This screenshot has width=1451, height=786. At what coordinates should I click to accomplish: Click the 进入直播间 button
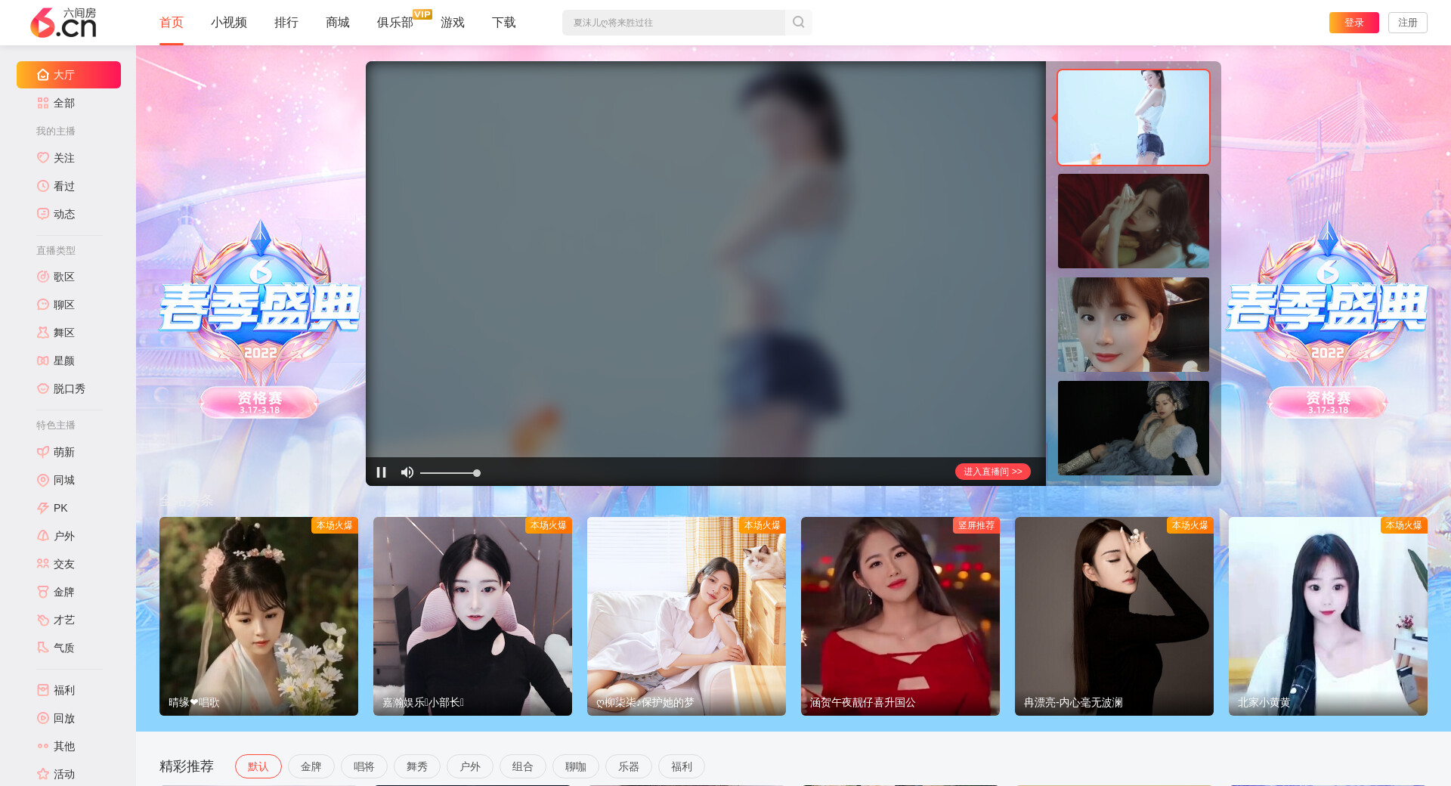pyautogui.click(x=992, y=472)
